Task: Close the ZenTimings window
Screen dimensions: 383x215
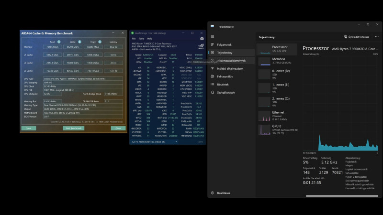Action: 201,33
